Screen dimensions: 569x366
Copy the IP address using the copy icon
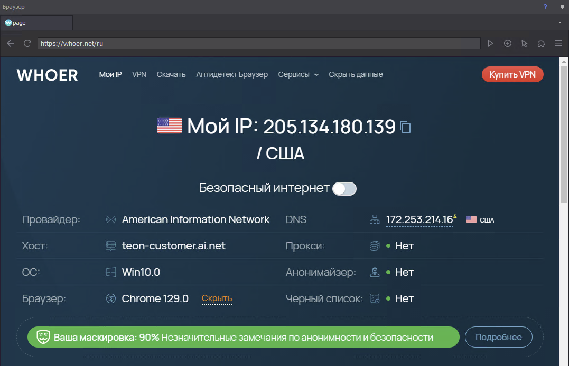click(405, 127)
